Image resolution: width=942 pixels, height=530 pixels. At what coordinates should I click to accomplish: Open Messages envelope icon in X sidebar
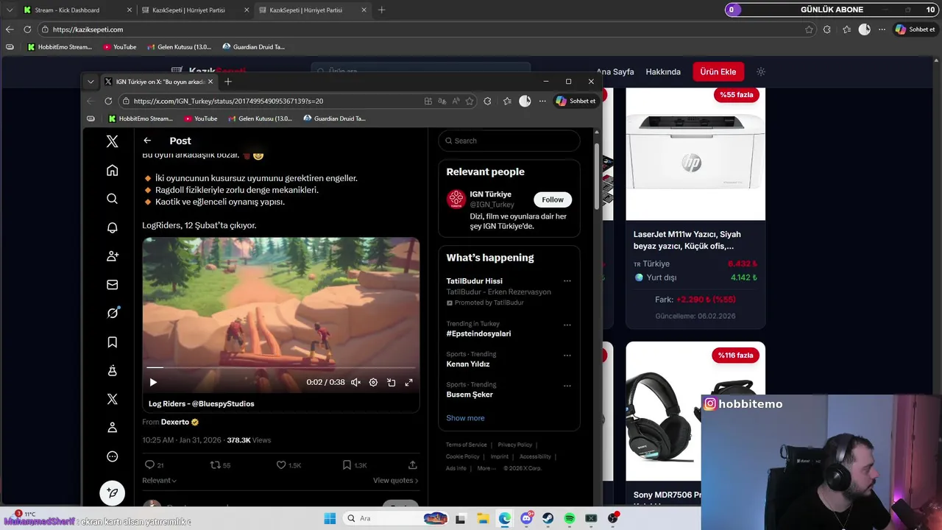[x=112, y=285]
